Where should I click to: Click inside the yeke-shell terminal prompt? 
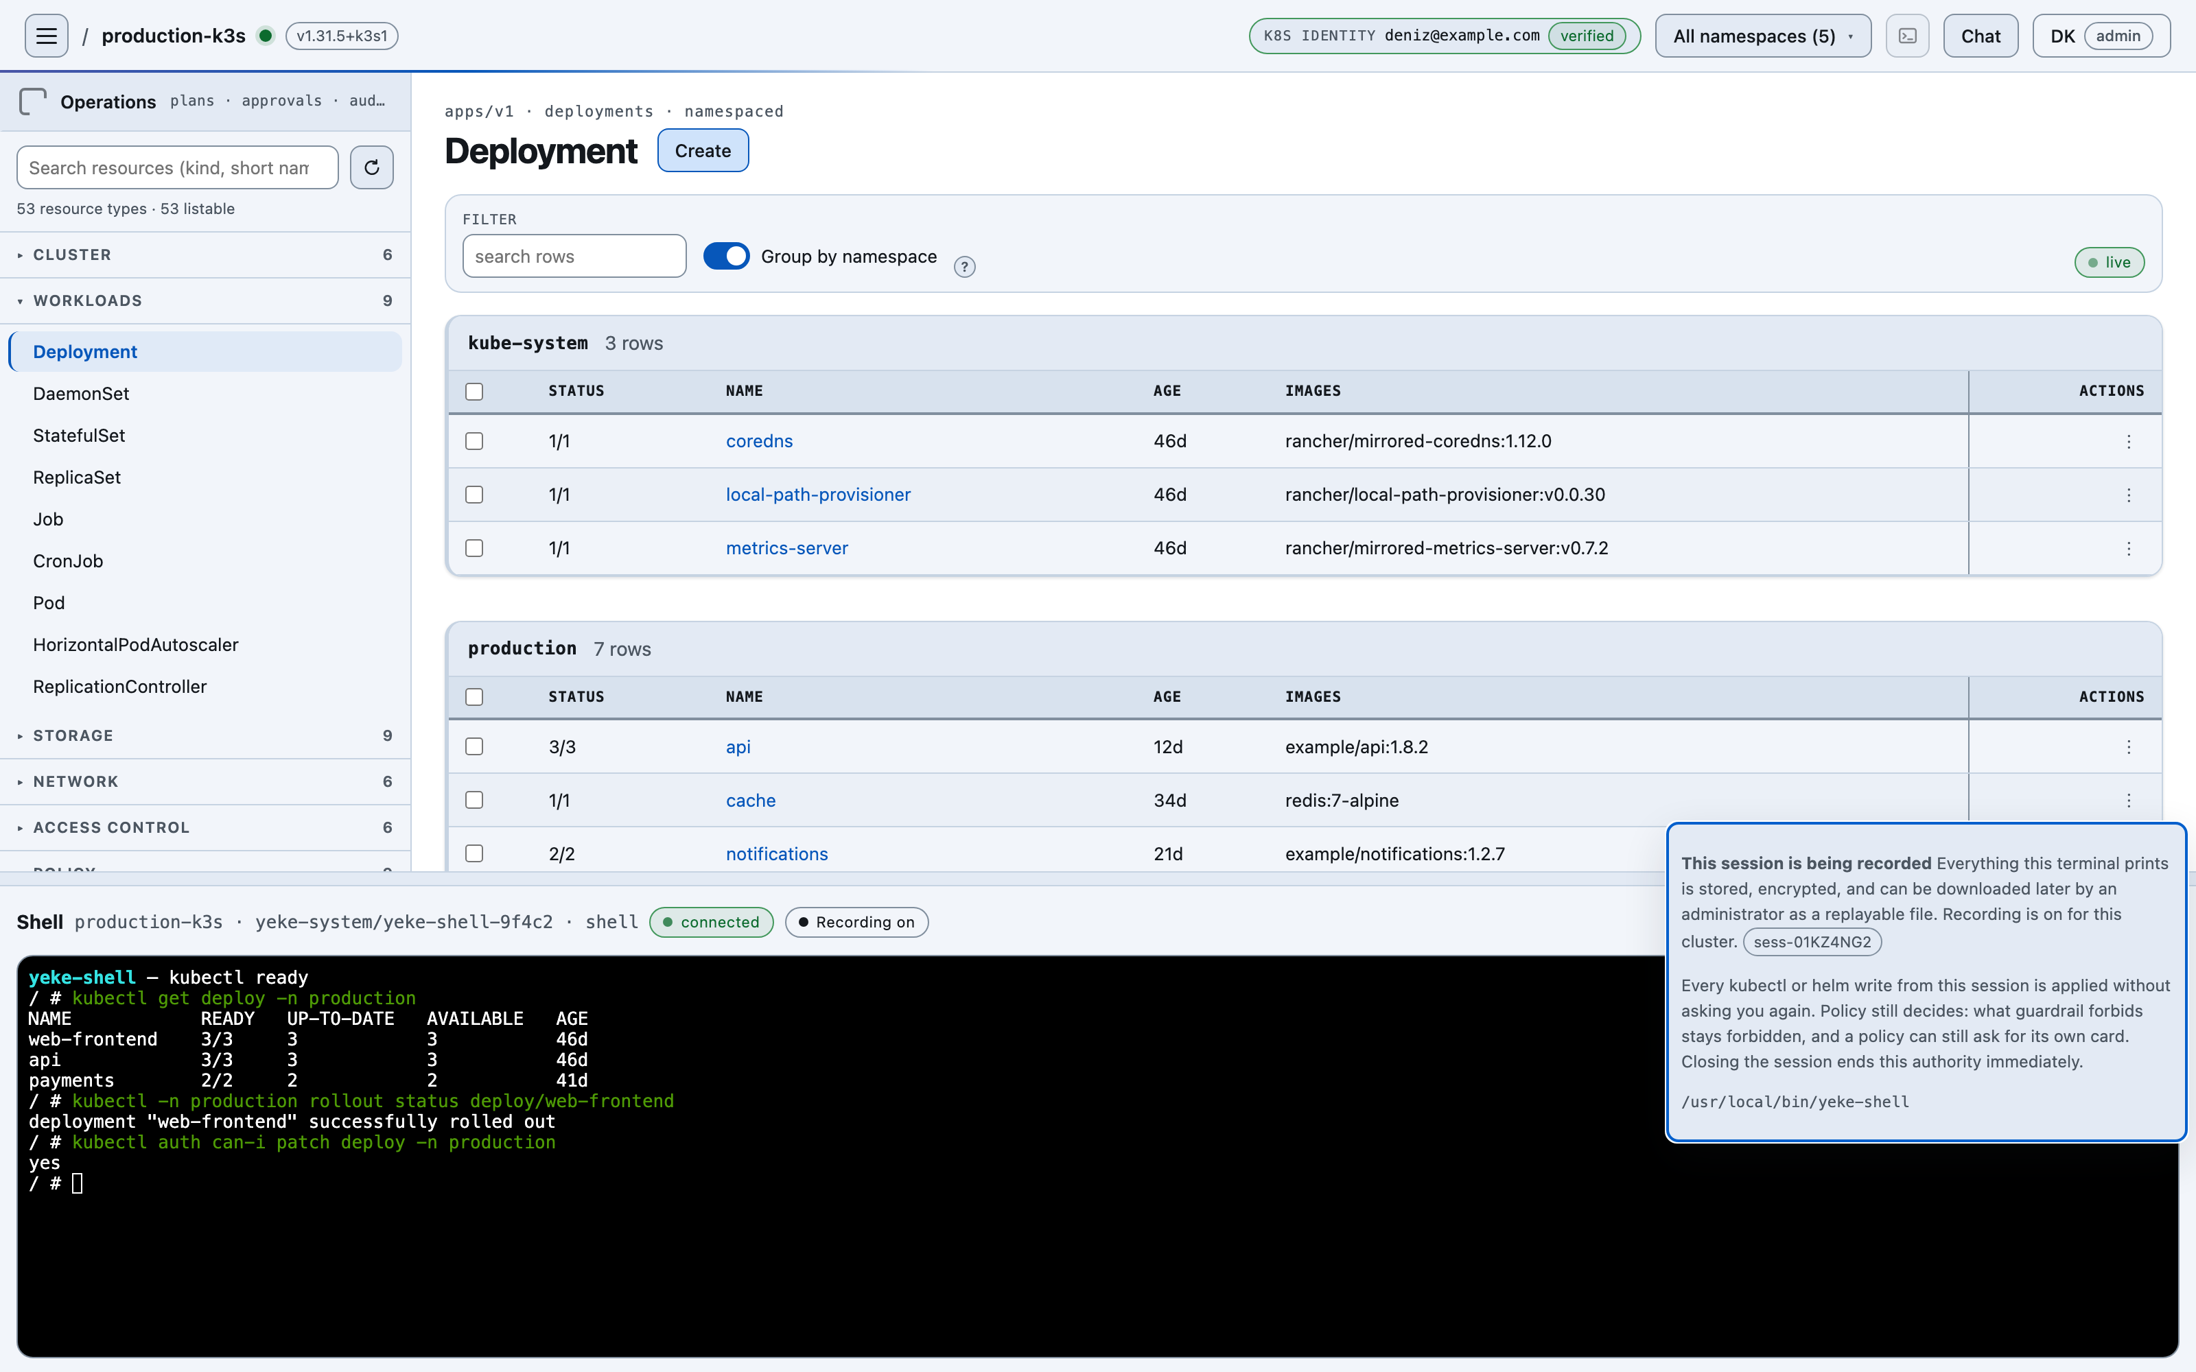(77, 1183)
